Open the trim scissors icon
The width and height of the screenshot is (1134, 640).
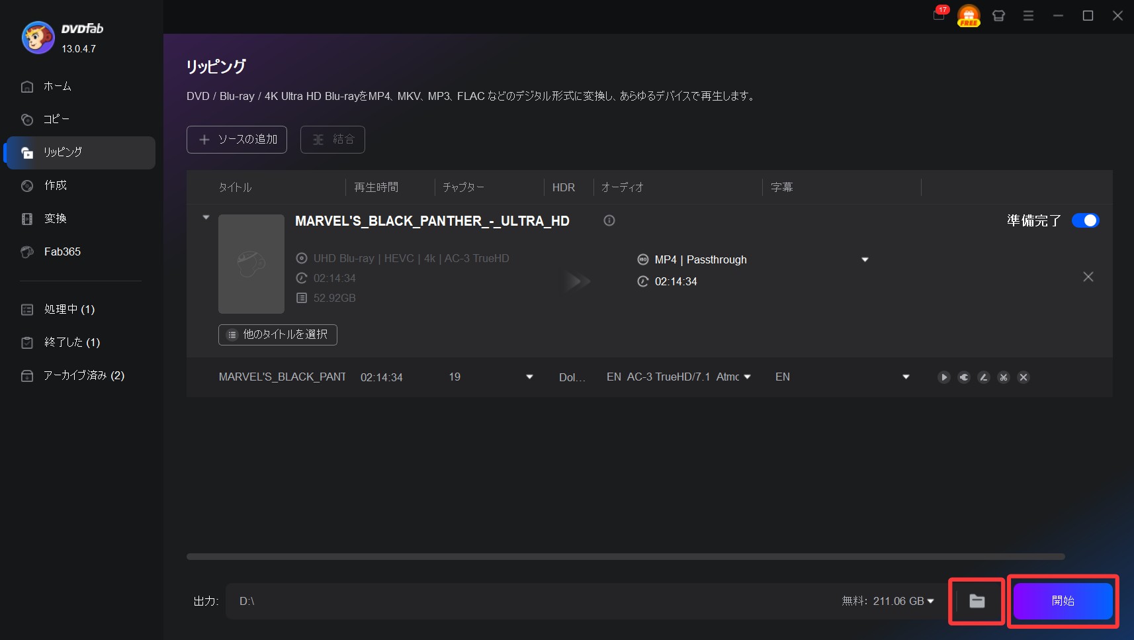[1004, 377]
